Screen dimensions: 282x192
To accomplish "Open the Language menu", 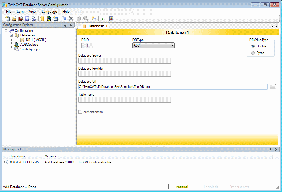I will (x=49, y=12).
